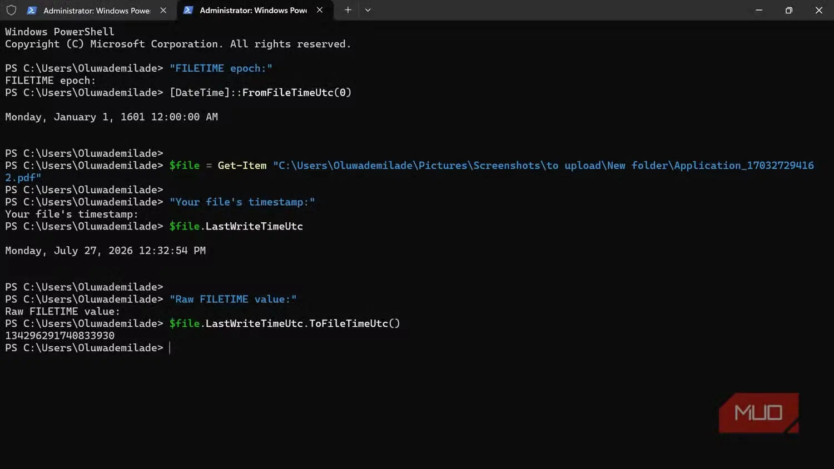The height and width of the screenshot is (469, 834).
Task: Click the shield icon in the title bar
Action: coord(11,10)
